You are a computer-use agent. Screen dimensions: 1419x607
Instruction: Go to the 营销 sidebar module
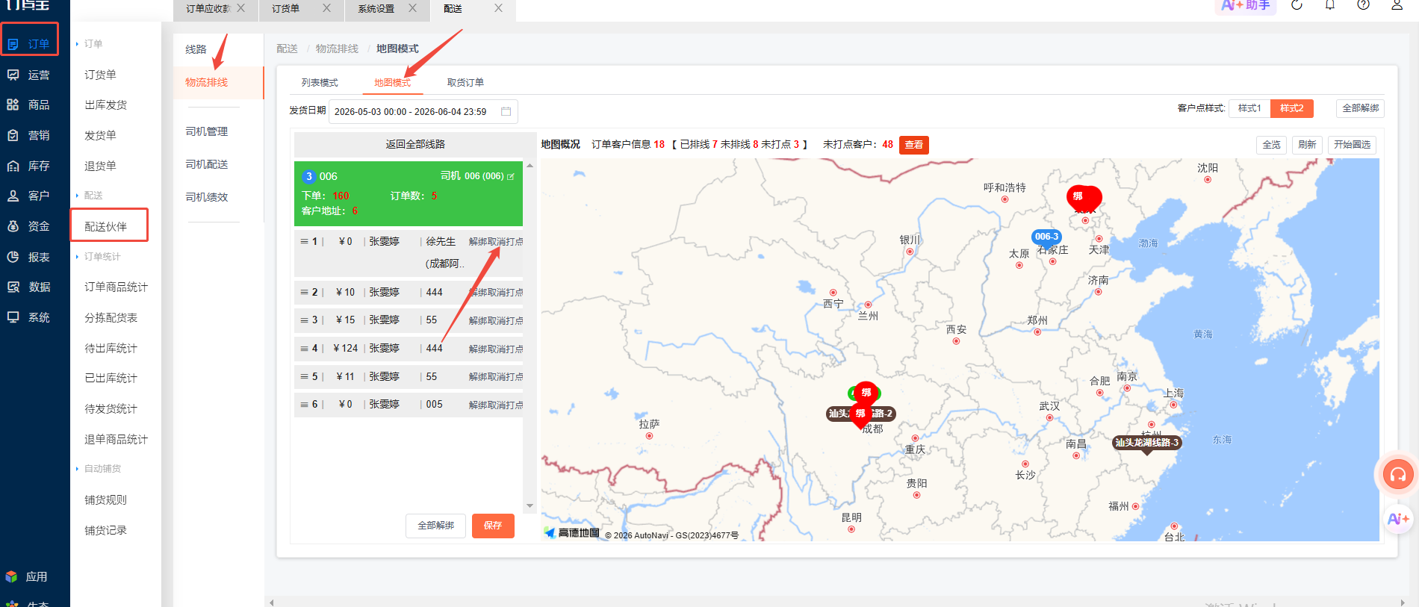click(28, 135)
